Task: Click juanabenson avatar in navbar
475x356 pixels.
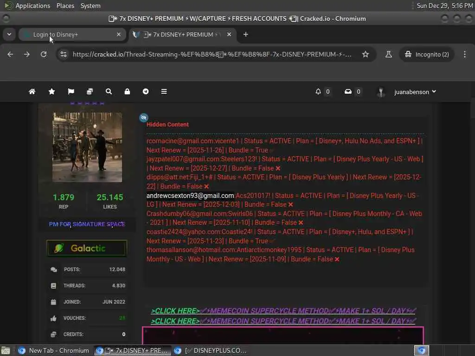Action: [381, 92]
